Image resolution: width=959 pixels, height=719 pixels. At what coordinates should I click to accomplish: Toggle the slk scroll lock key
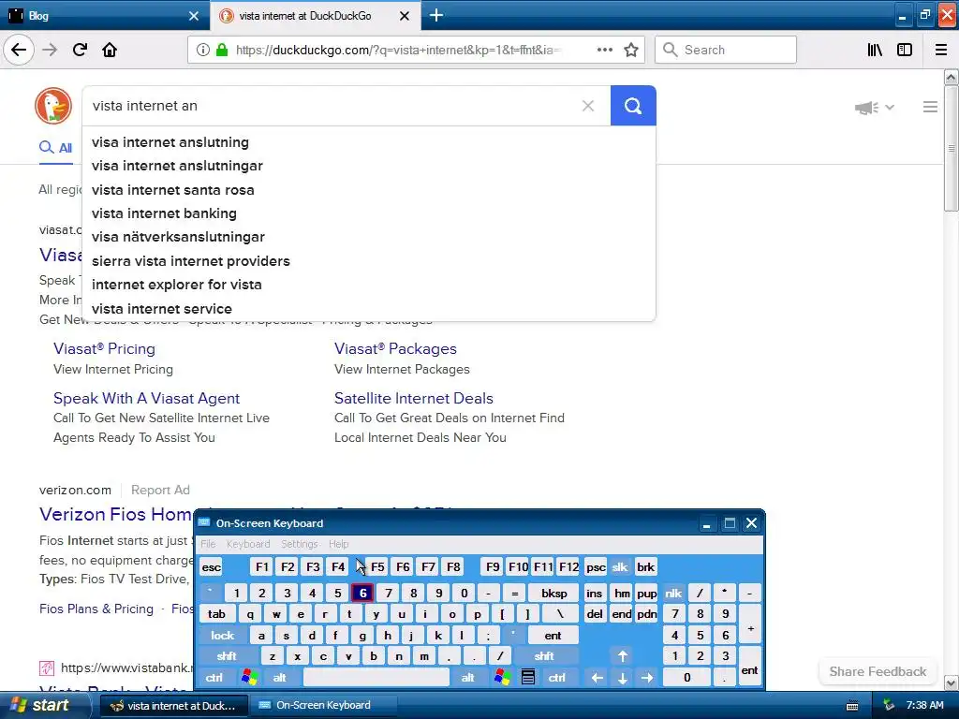620,566
